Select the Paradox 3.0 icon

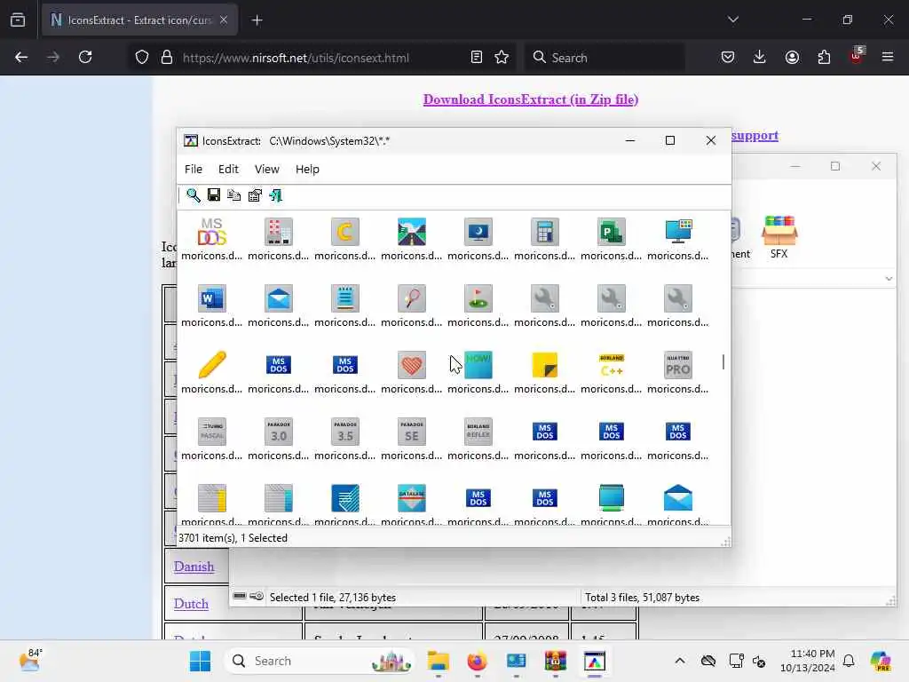click(278, 432)
